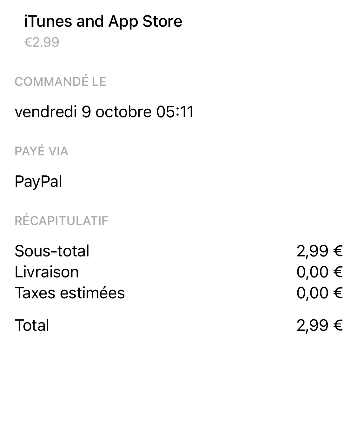This screenshot has height=442, width=357.
Task: Tap the PayPal payment method
Action: point(38,182)
